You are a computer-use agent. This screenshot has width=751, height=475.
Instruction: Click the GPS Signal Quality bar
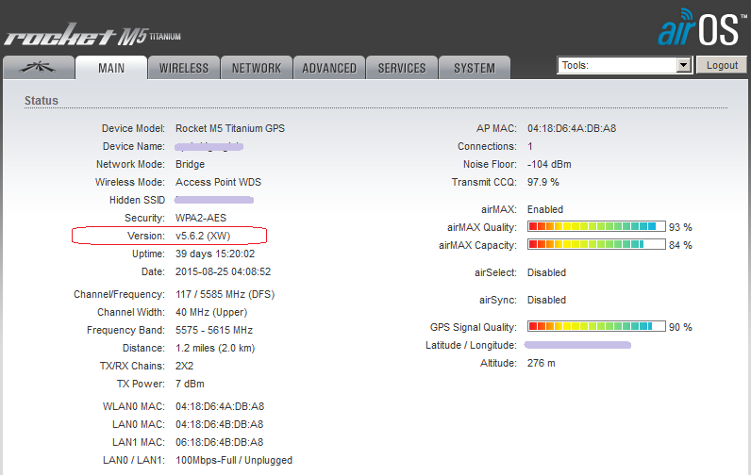pyautogui.click(x=596, y=327)
